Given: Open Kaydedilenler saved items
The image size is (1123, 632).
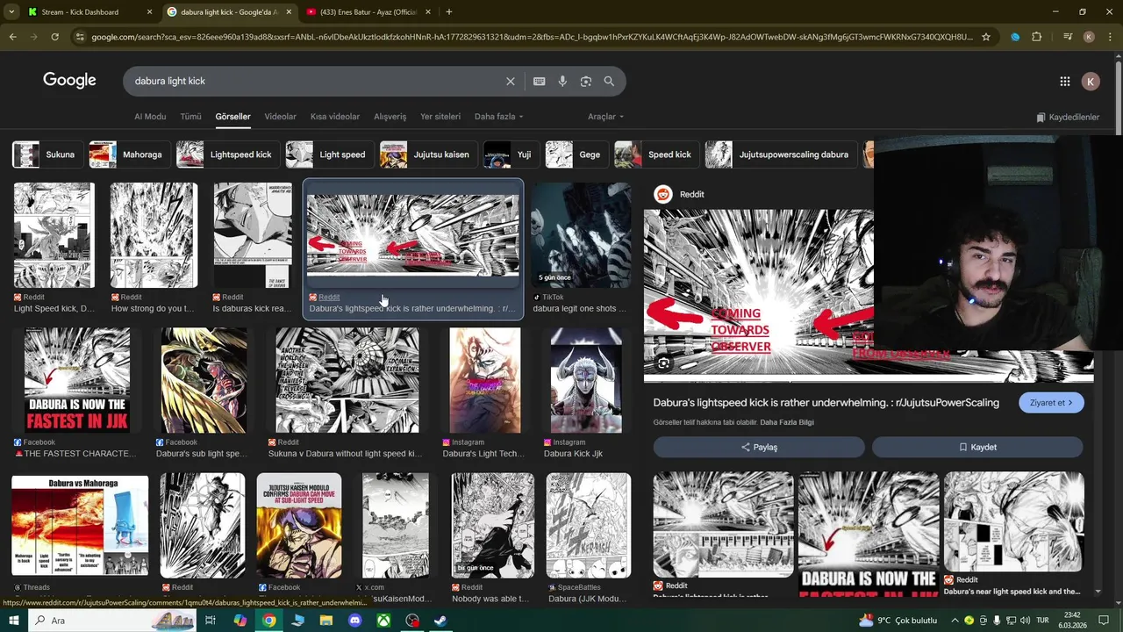Looking at the screenshot, I should 1067,117.
